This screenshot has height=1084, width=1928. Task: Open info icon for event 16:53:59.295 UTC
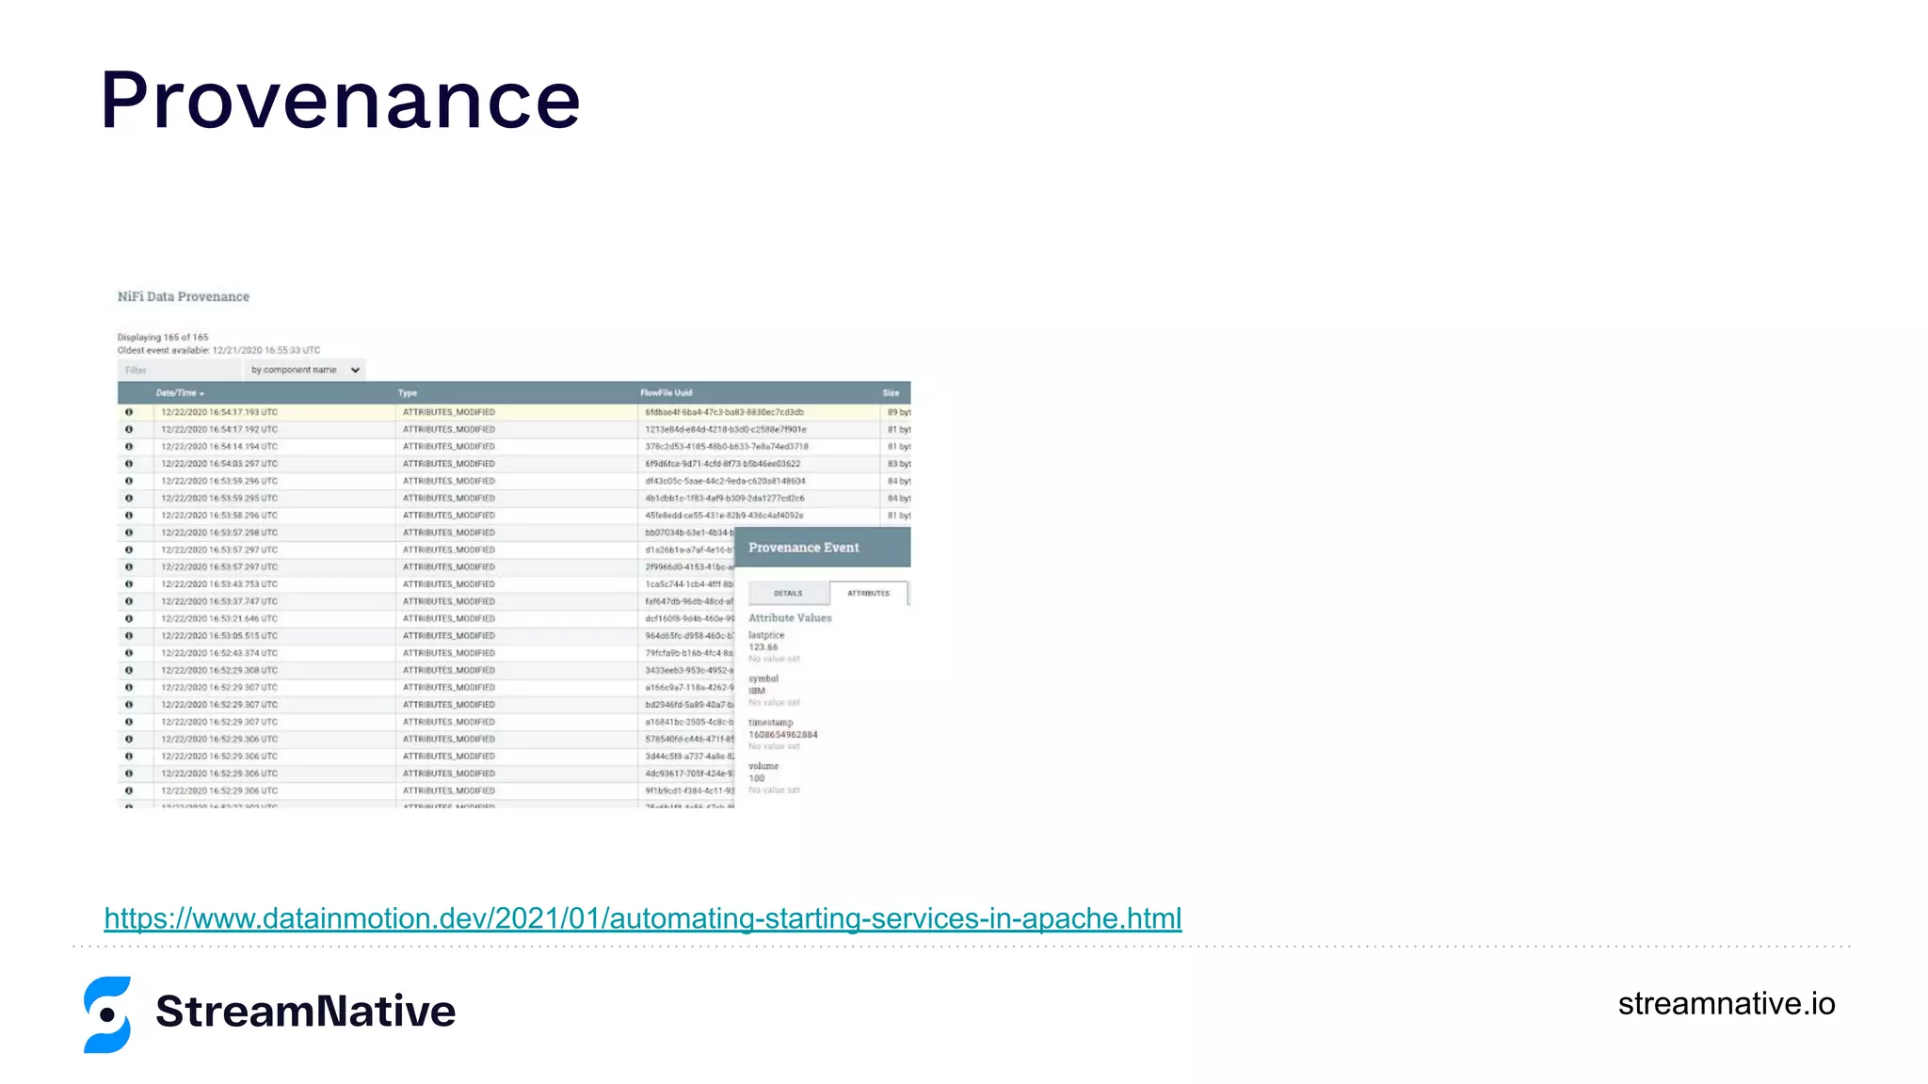click(129, 498)
